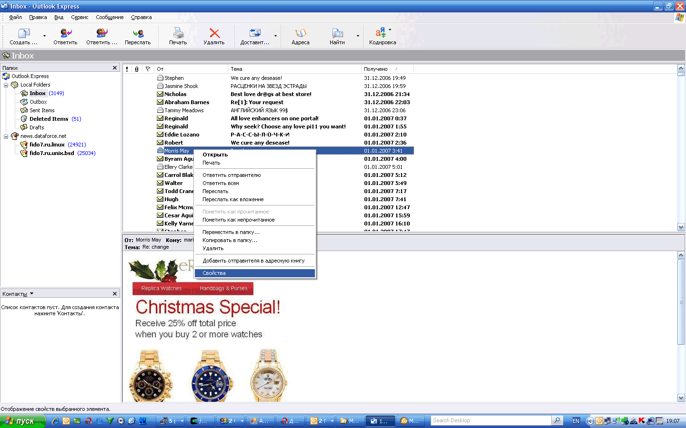Image resolution: width=686 pixels, height=428 pixels.
Task: Open the Сервис menu
Action: click(x=80, y=17)
